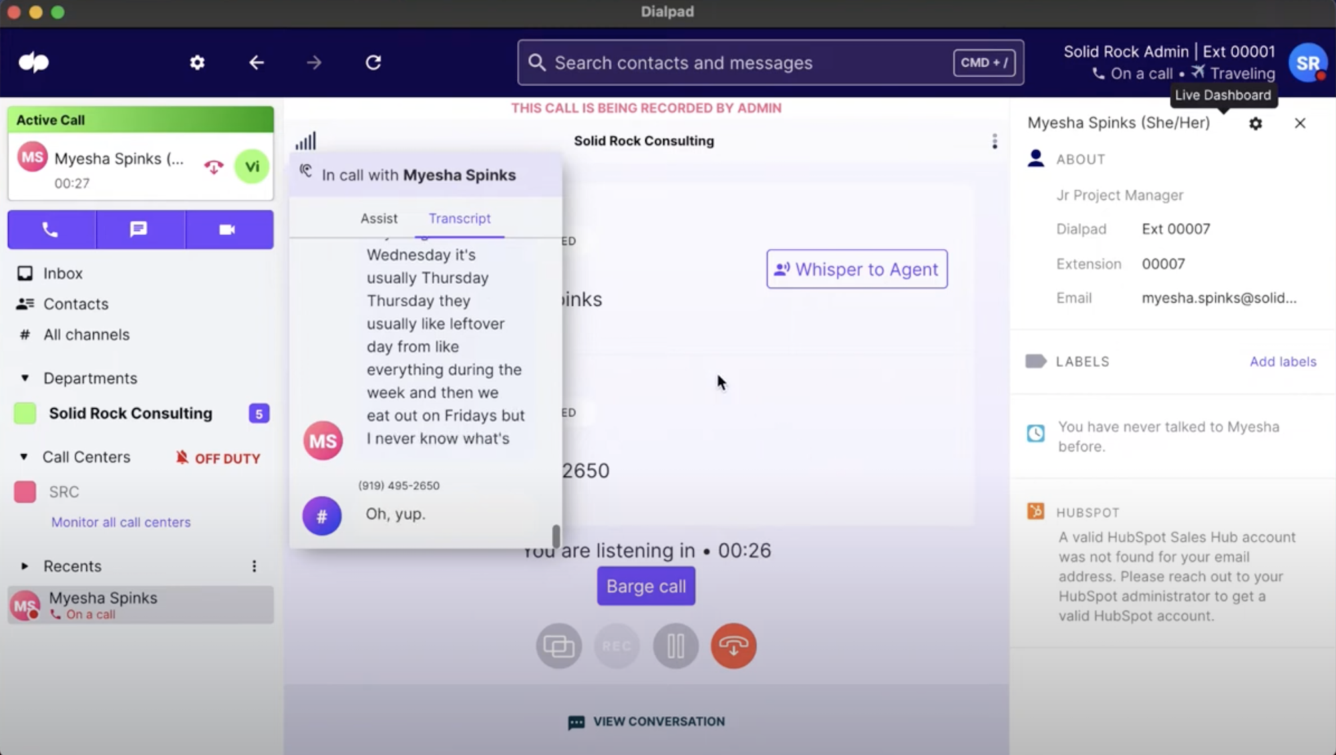The height and width of the screenshot is (755, 1336).
Task: Click the call history clock icon
Action: pyautogui.click(x=1036, y=434)
